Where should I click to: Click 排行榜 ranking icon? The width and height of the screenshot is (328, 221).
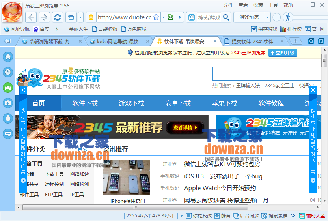pyautogui.click(x=291, y=29)
